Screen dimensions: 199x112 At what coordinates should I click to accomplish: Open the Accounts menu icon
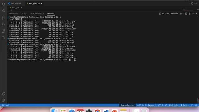[x=3, y=94]
